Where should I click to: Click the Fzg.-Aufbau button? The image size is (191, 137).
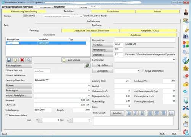point(102,65)
